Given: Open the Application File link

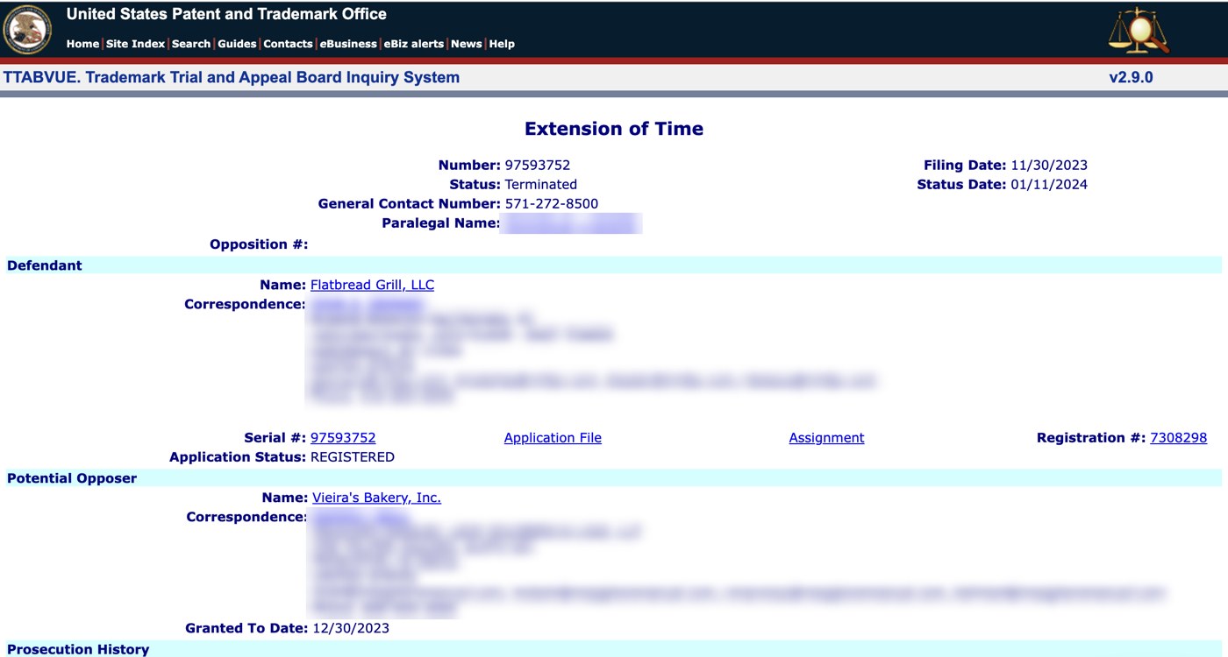Looking at the screenshot, I should click(x=553, y=437).
